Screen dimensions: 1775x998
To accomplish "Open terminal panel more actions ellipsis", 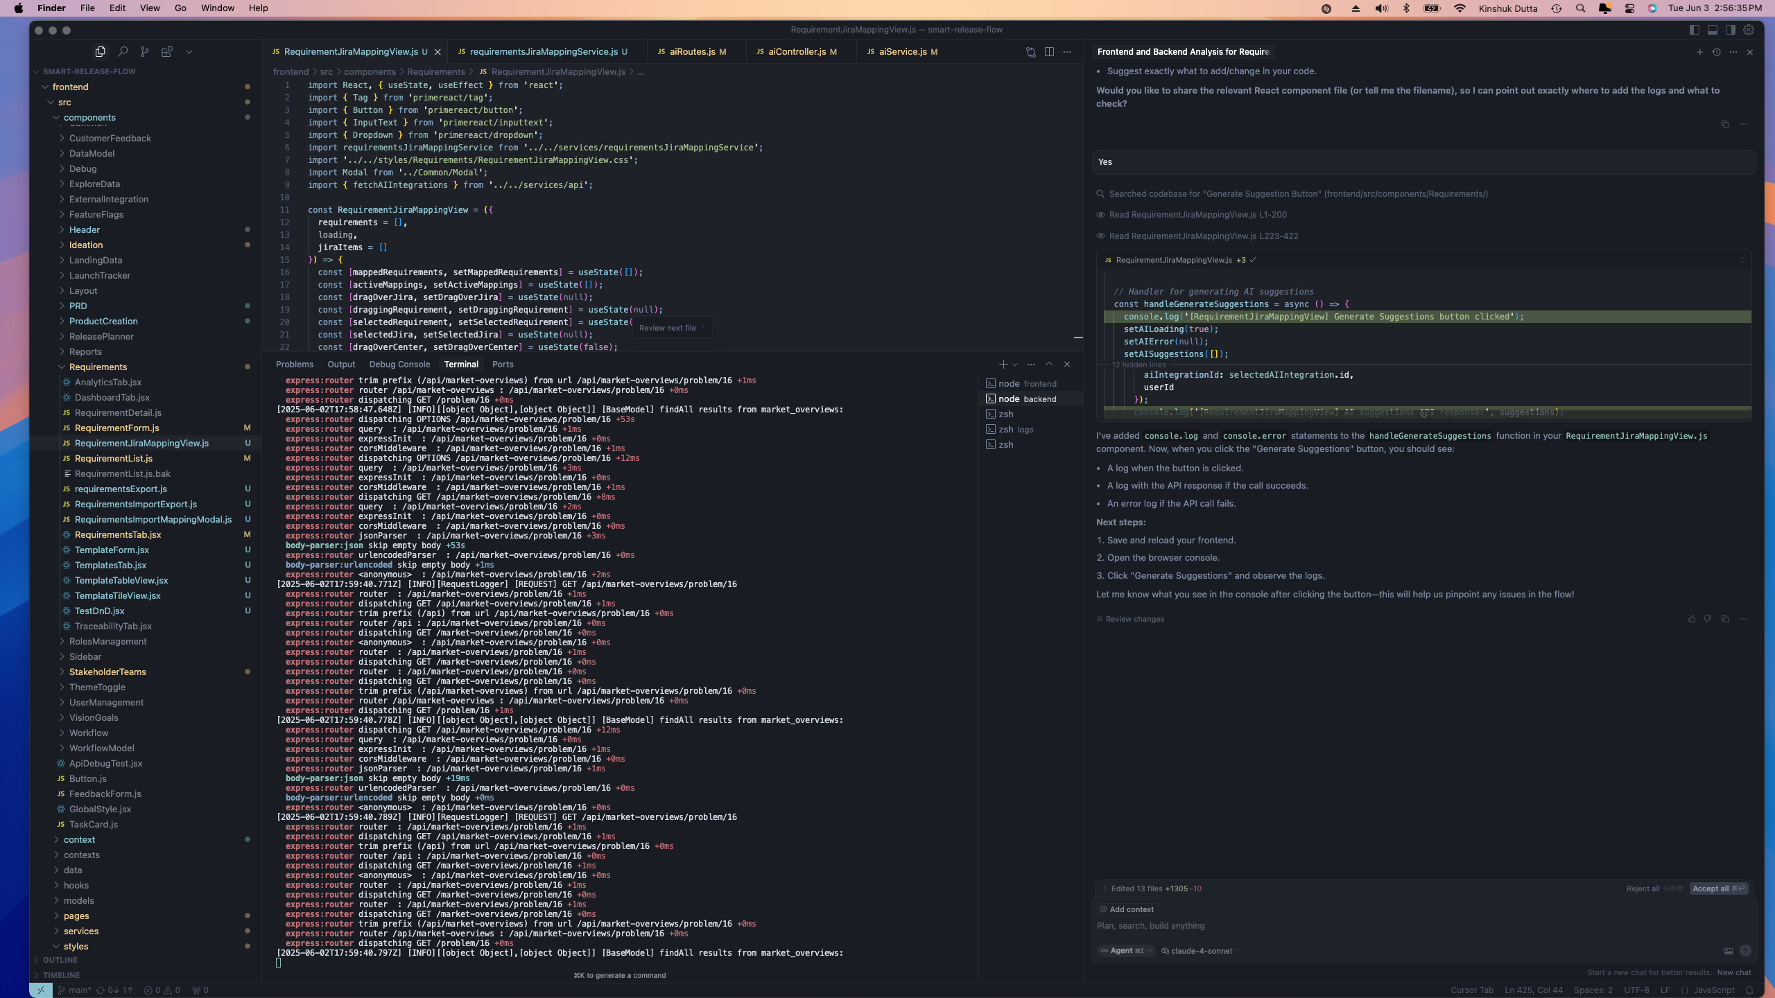I will click(1031, 365).
